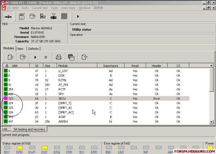Click the BSY status register indicator

(x=7, y=147)
